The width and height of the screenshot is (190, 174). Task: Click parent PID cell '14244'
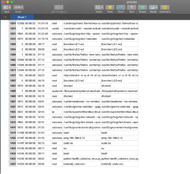20,154
